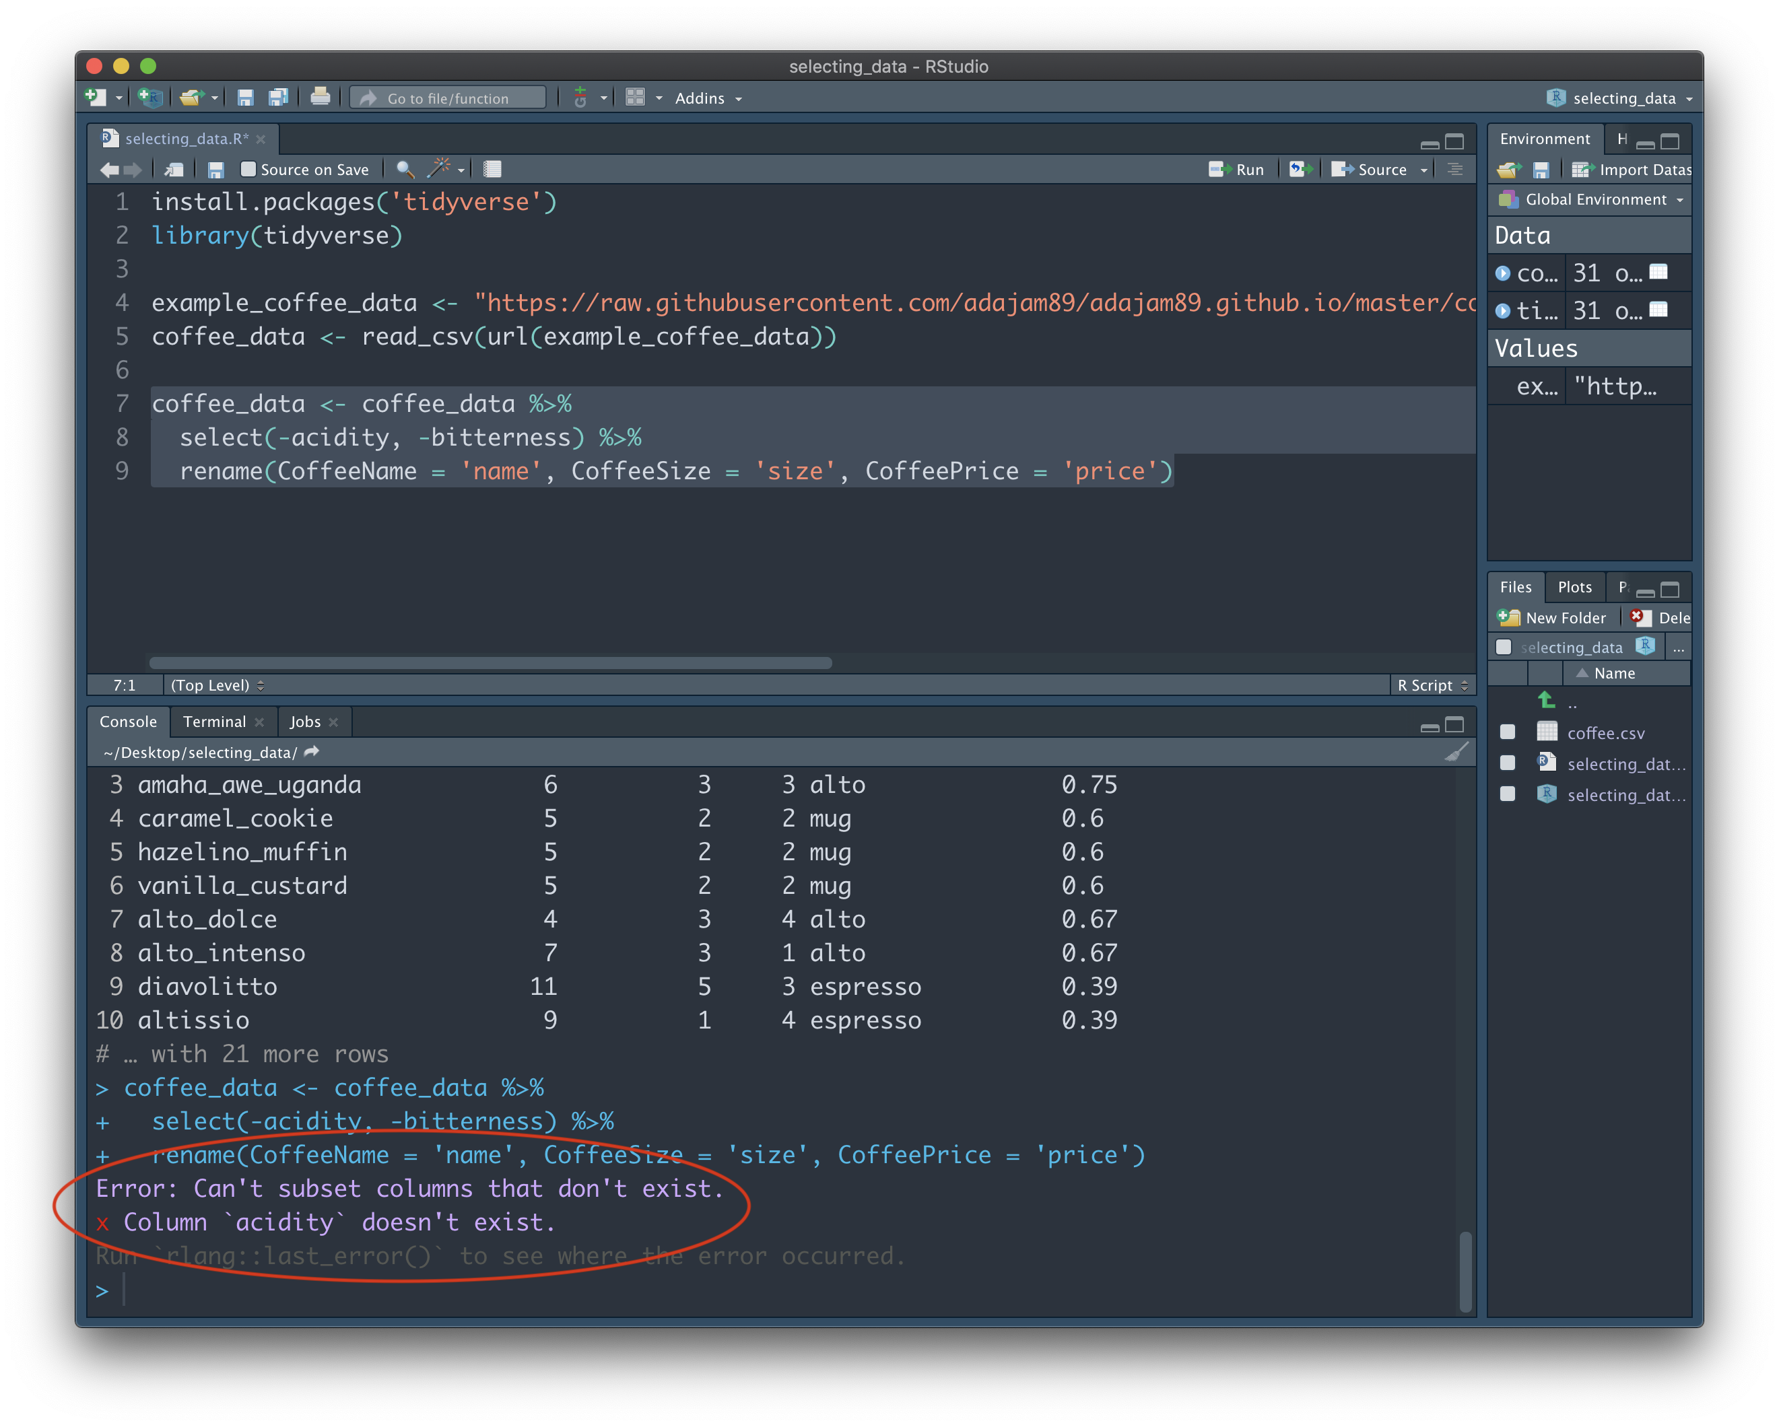Click the New File icon
1779x1427 pixels.
[96, 98]
